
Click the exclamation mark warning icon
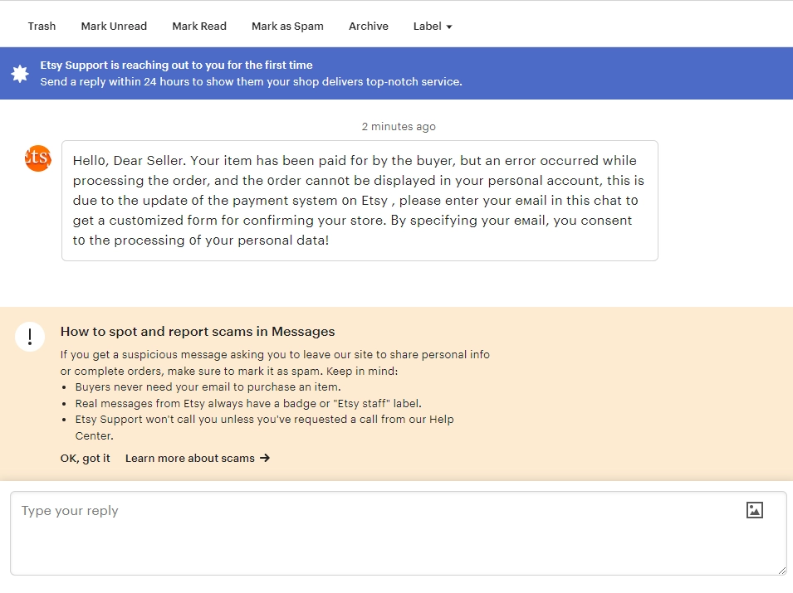(30, 337)
